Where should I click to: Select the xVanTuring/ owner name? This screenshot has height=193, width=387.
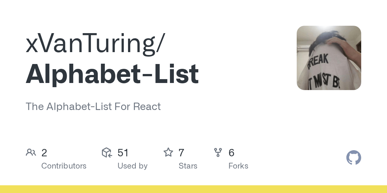[95, 45]
